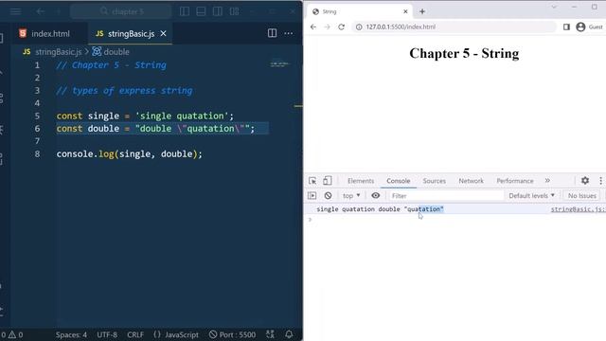Split the editor to the right
The width and height of the screenshot is (606, 341).
coord(272,33)
